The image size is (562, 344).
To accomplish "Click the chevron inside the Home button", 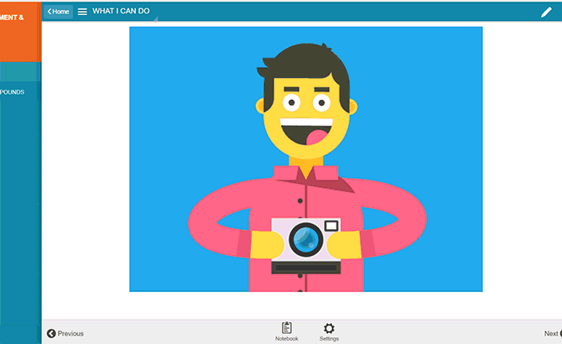I will point(49,12).
